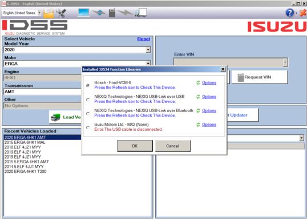Expand the Make dropdown showing ERGA

click(x=148, y=64)
